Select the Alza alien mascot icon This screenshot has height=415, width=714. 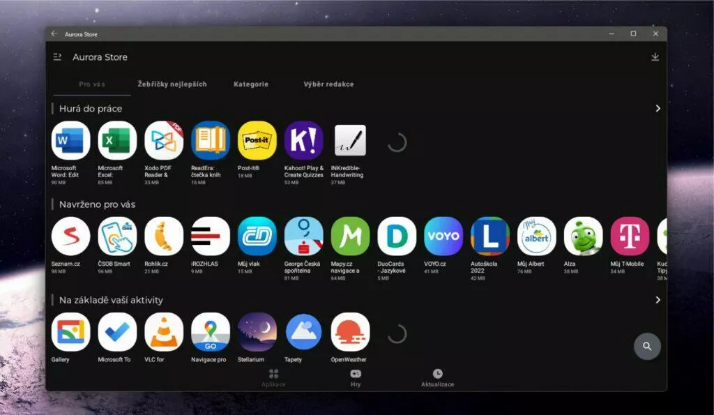584,236
